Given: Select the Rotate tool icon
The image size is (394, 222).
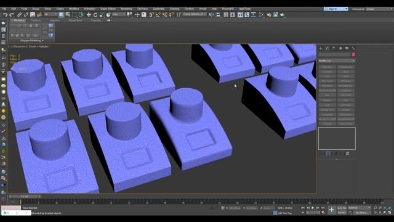Looking at the screenshot, I should pos(95,15).
